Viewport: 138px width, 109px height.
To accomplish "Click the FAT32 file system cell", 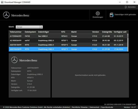I will tap(27, 36).
